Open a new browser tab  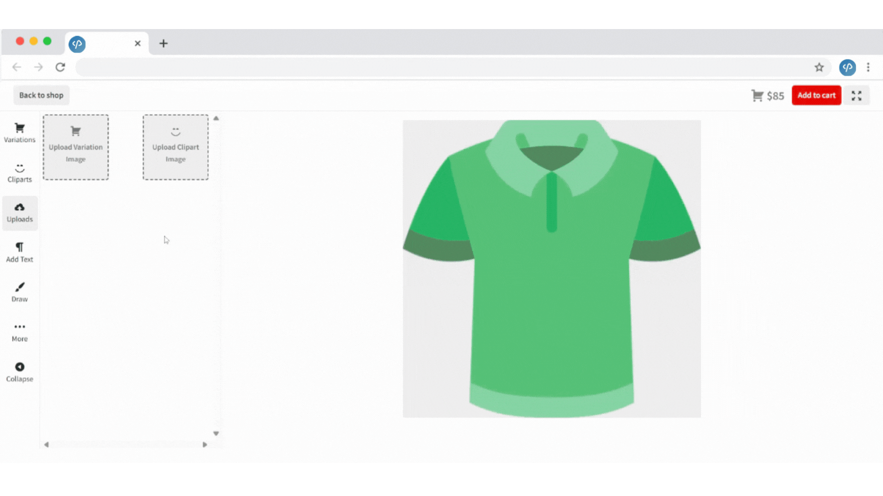[x=163, y=43]
